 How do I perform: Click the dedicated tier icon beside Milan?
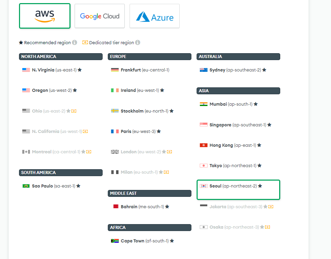[x=166, y=172]
